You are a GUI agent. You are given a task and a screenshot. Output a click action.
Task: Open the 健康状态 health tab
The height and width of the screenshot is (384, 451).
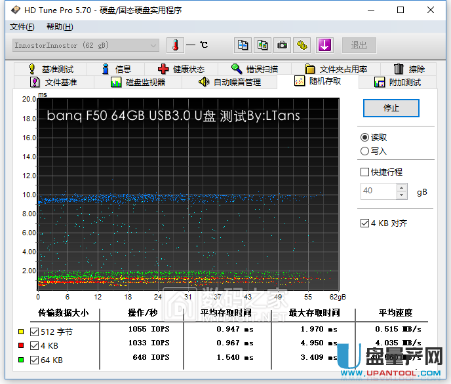coord(181,69)
